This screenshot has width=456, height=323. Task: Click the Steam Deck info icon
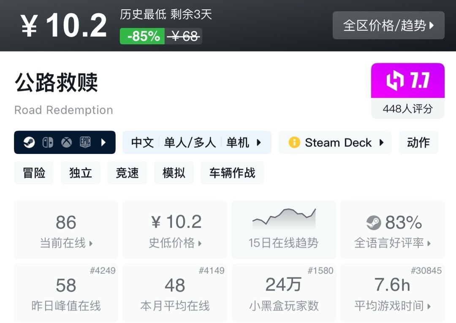(294, 143)
